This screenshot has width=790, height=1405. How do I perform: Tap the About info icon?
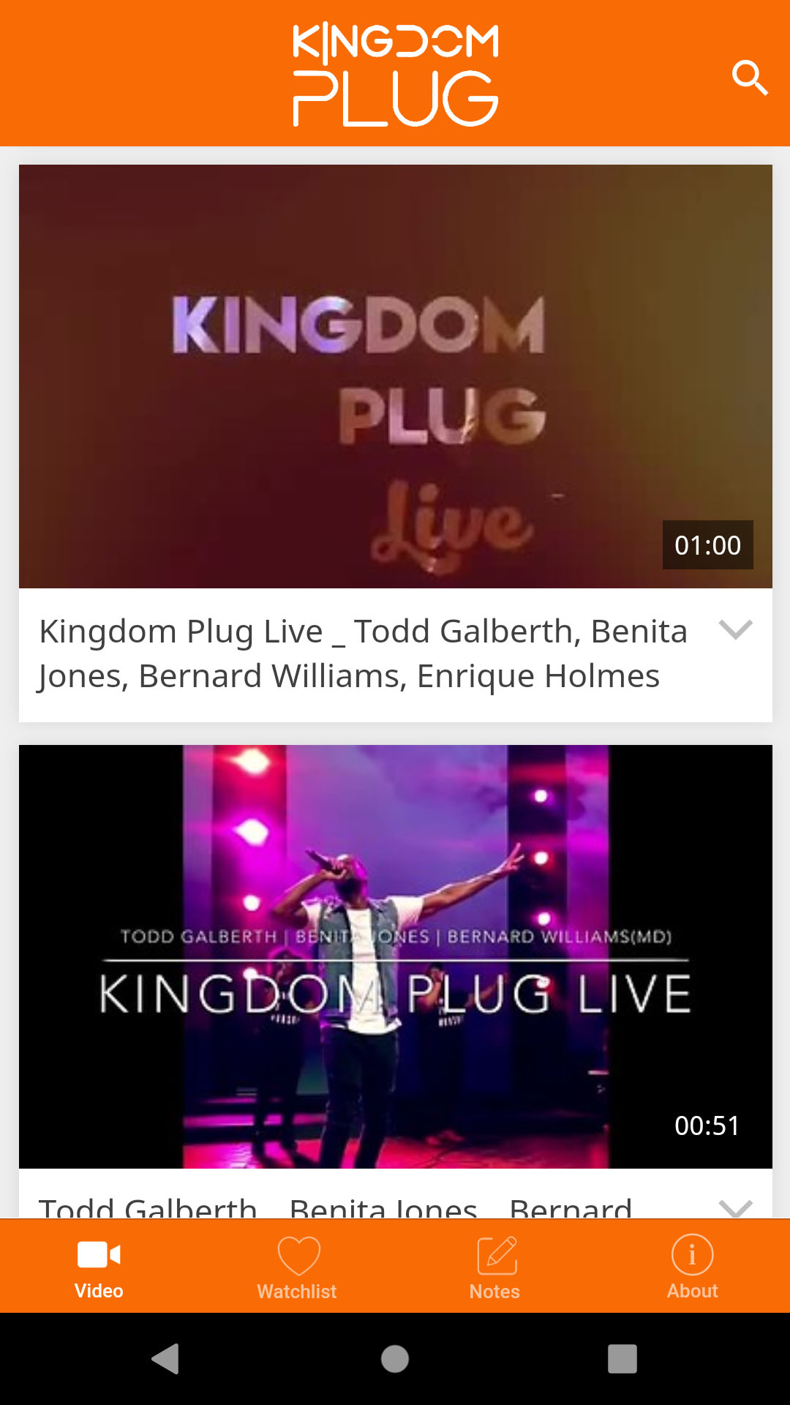(x=692, y=1254)
